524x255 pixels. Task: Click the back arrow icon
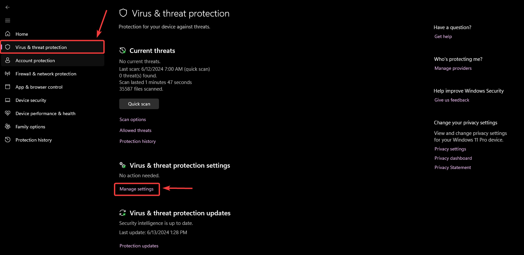tap(8, 7)
